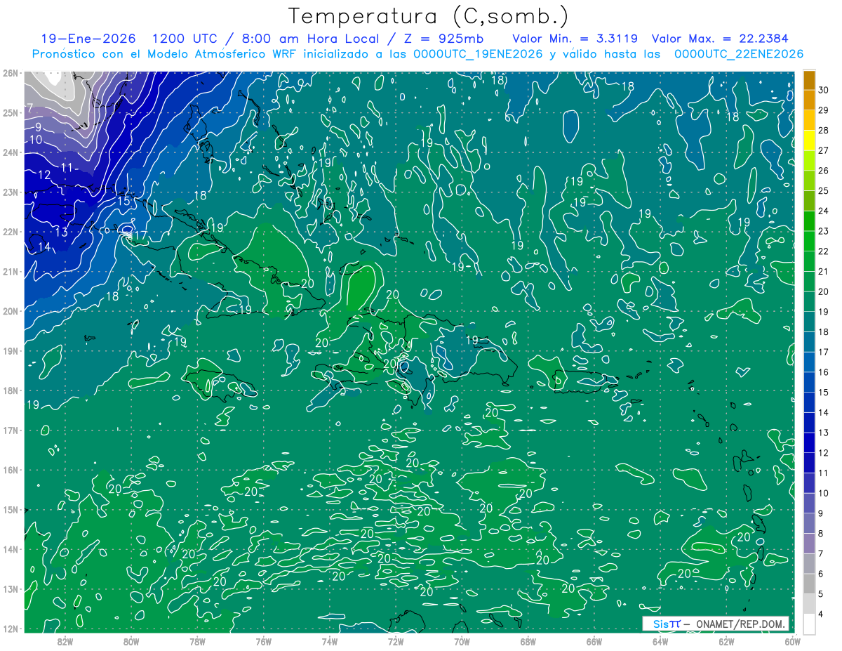This screenshot has width=842, height=651.
Task: Click the contour label "11" on the map
Action: click(x=67, y=167)
